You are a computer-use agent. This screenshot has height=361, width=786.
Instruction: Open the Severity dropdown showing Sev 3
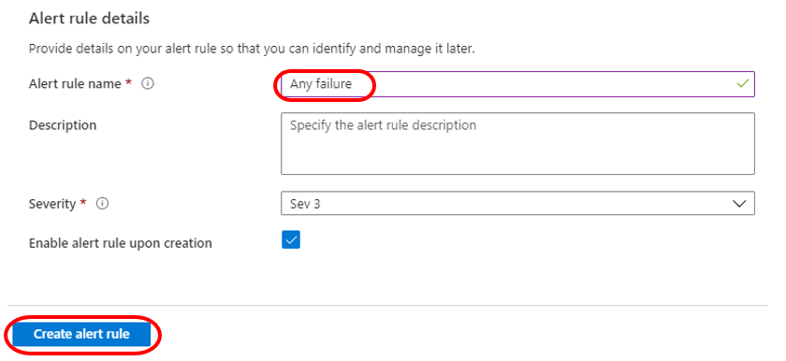(x=517, y=203)
